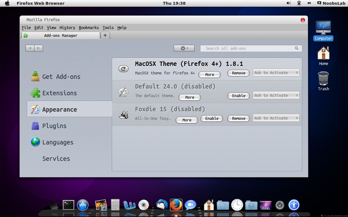Open the photo camera app in dock
348x217 pixels.
tap(101, 205)
